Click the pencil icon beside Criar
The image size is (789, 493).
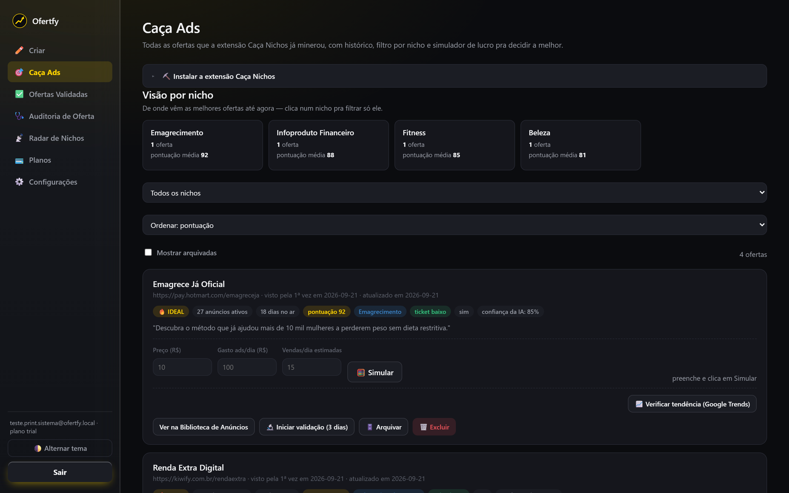pyautogui.click(x=19, y=50)
